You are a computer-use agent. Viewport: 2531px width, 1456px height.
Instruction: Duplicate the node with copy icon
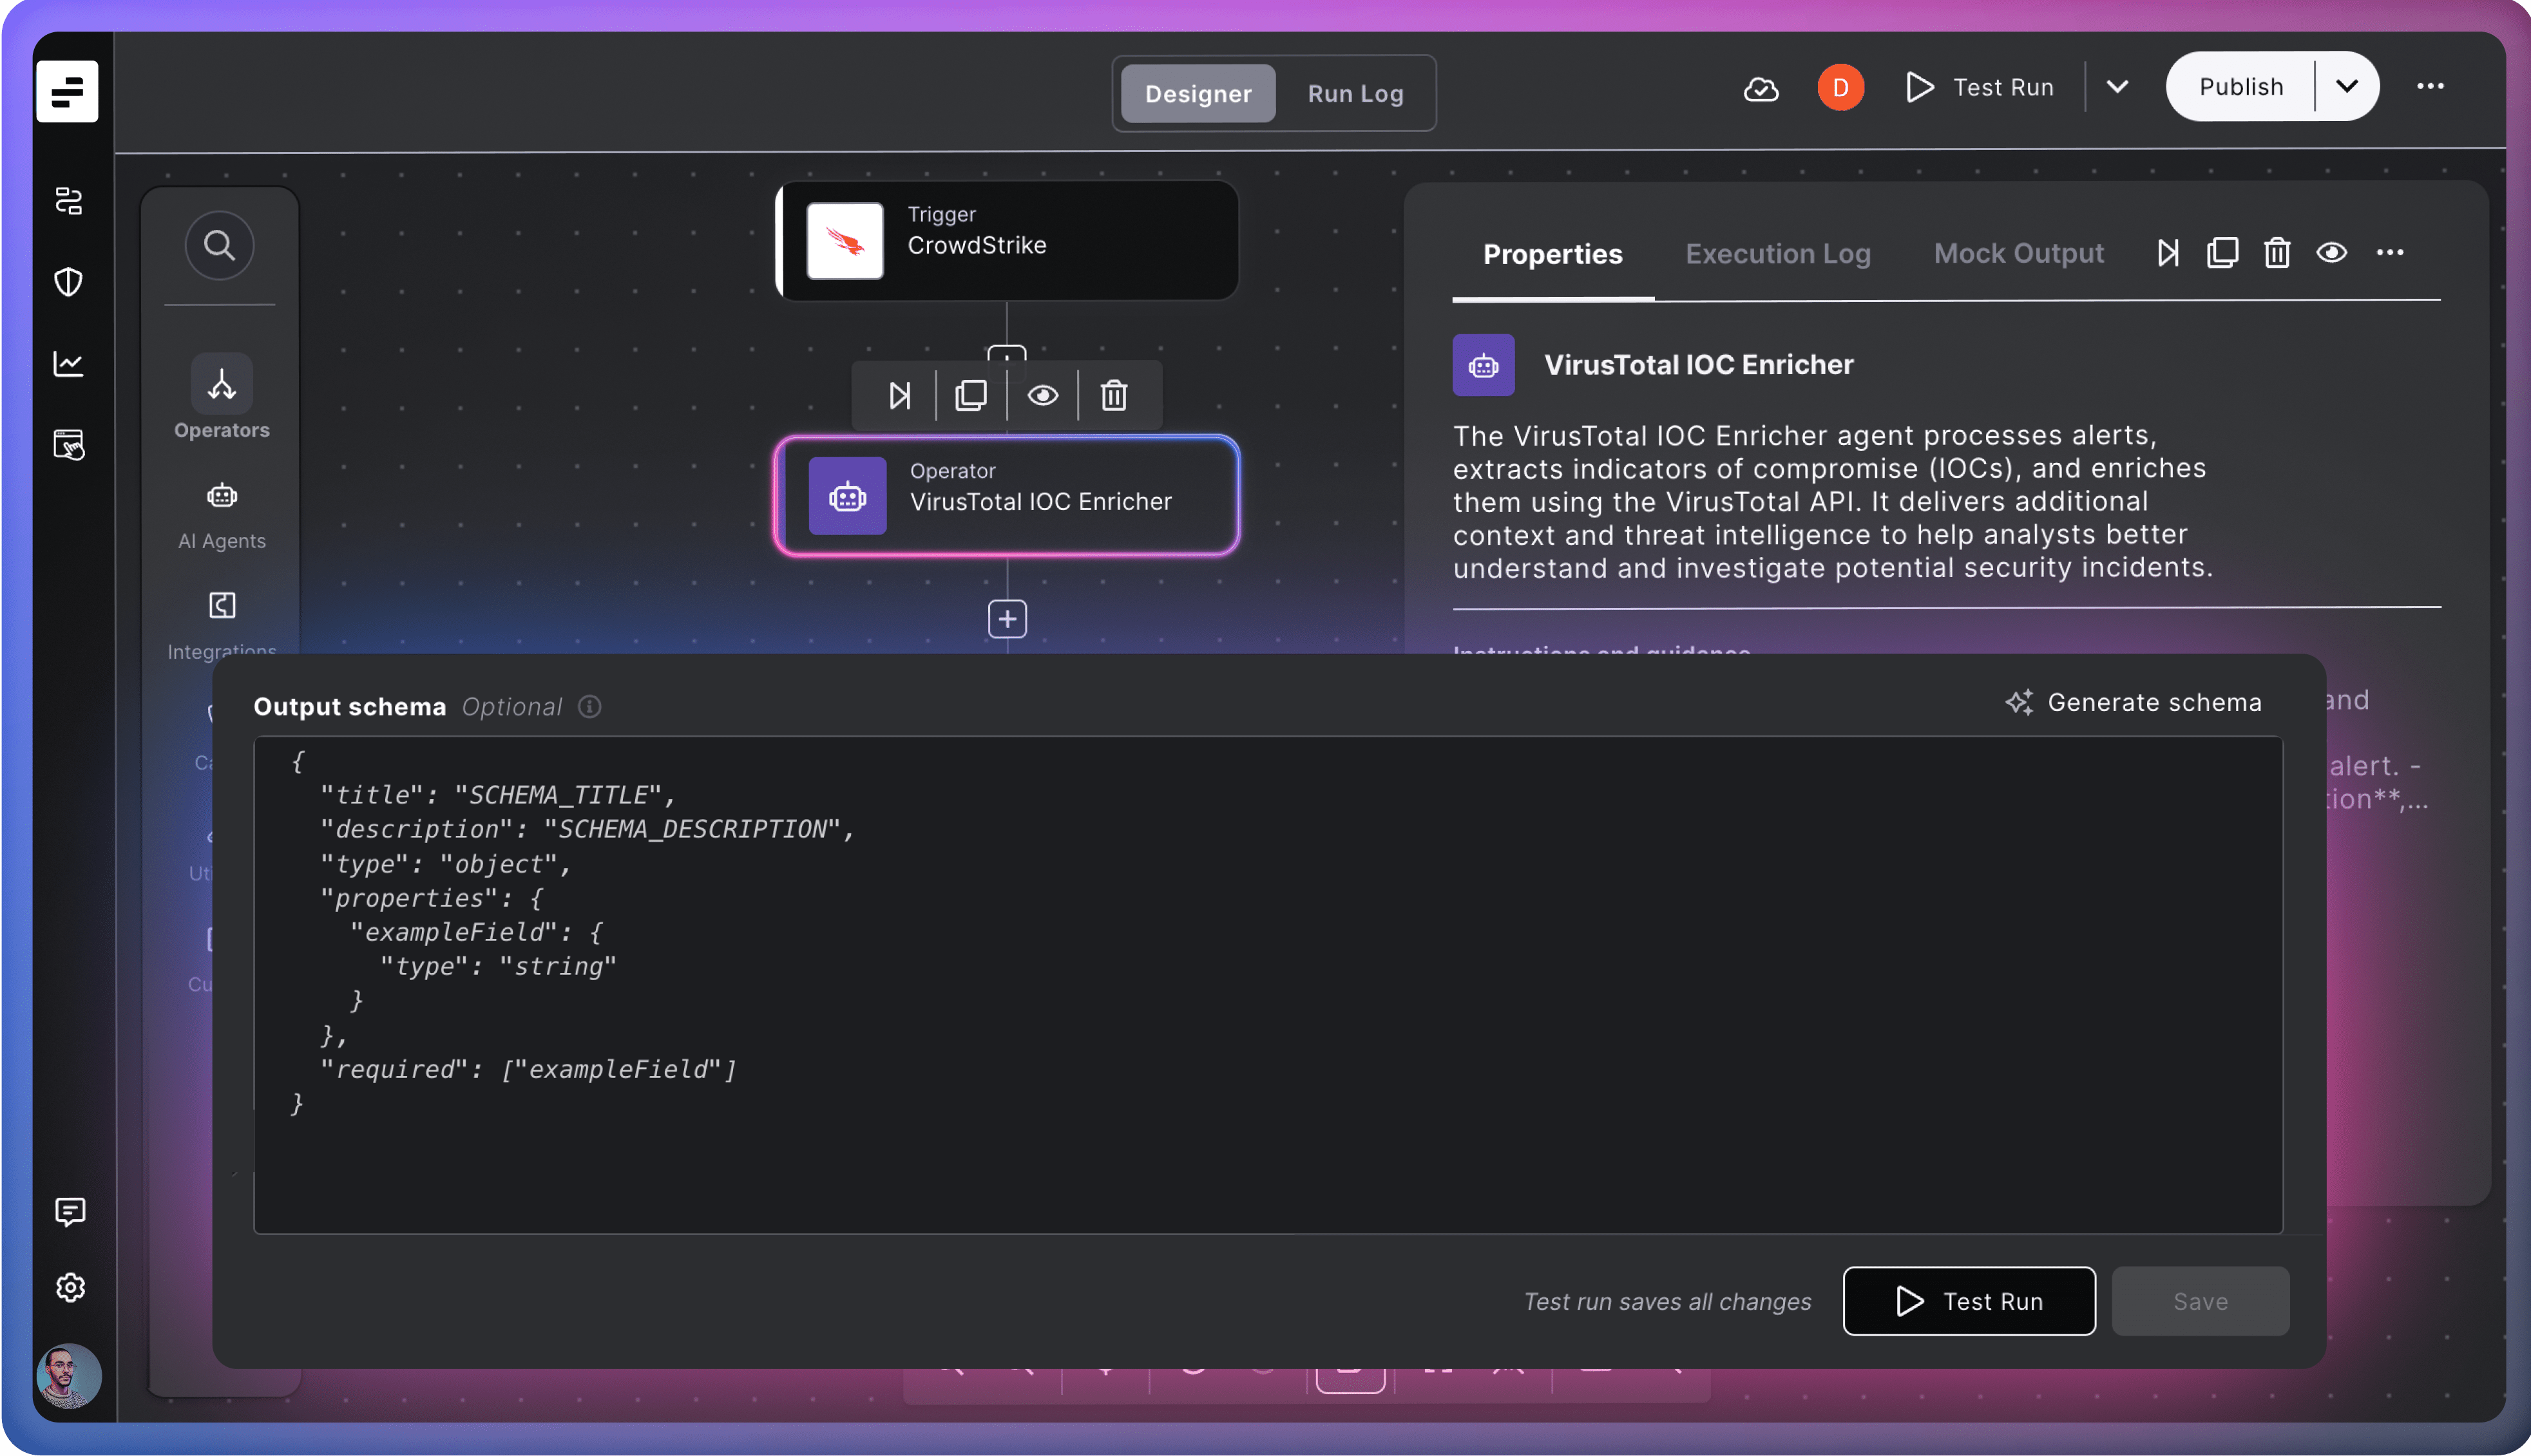coord(969,396)
